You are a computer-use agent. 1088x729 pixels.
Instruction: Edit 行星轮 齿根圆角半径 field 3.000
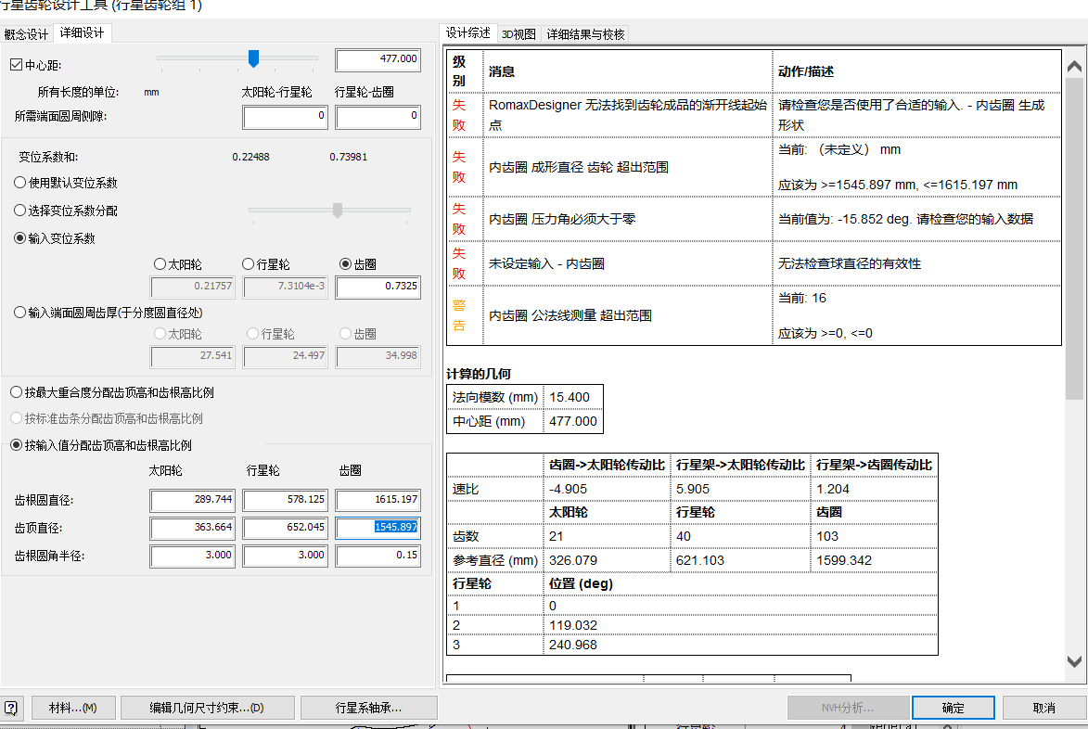pyautogui.click(x=285, y=556)
